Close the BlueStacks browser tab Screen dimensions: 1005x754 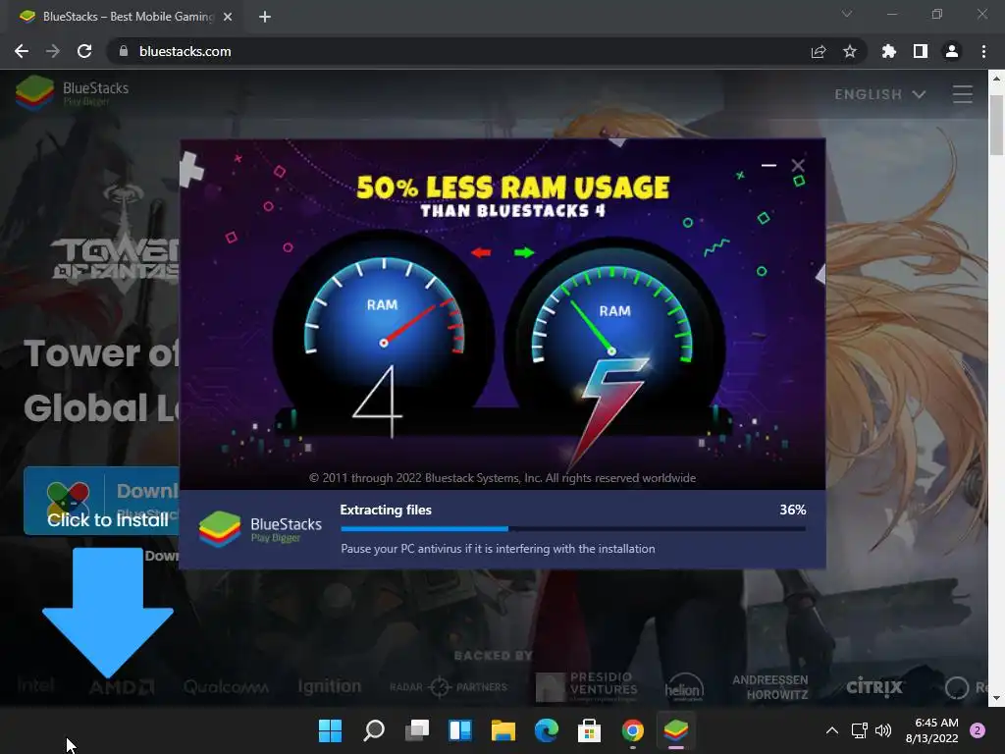click(228, 17)
